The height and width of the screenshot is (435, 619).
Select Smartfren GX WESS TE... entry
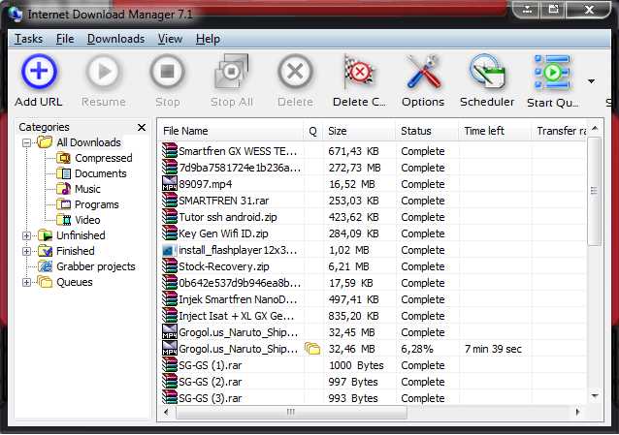pos(238,151)
